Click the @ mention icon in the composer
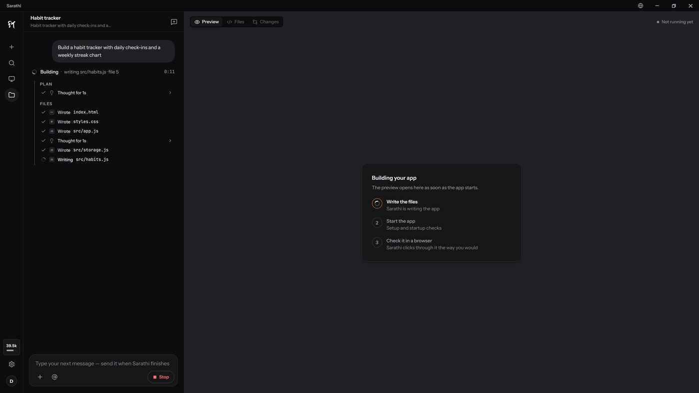This screenshot has width=699, height=393. click(54, 377)
